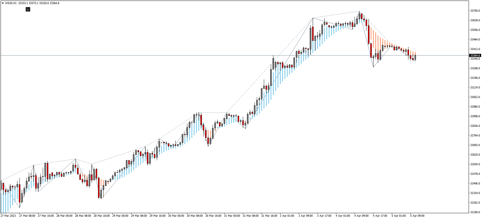Image resolution: width=482 pixels, height=219 pixels.
Task: Click the 28 Mar 00:00 time label
Action: click(64, 216)
